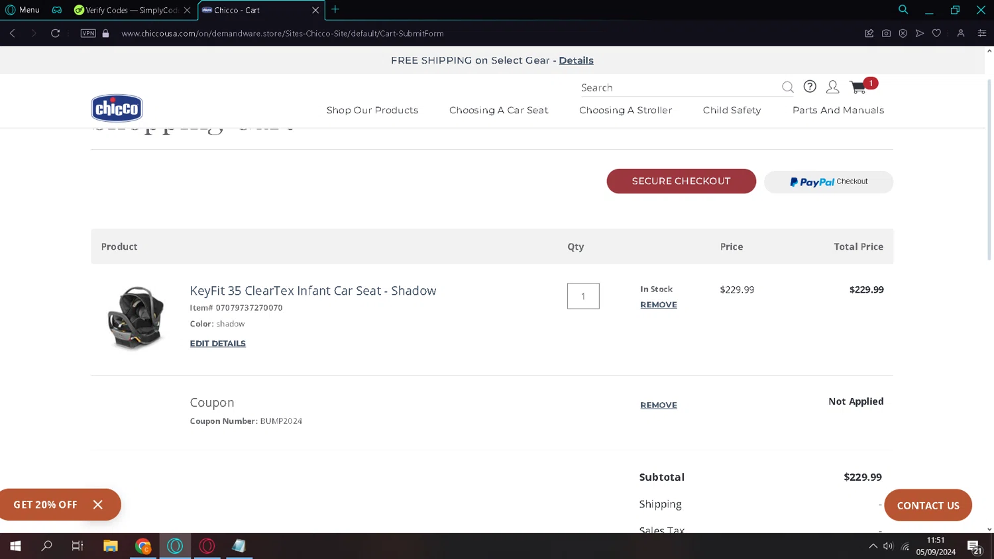Click the search magnifier icon
Screen dimensions: 994x559
[x=787, y=87]
